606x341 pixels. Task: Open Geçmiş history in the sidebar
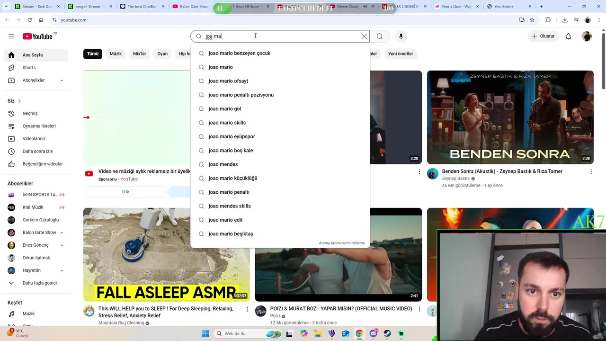(x=36, y=114)
